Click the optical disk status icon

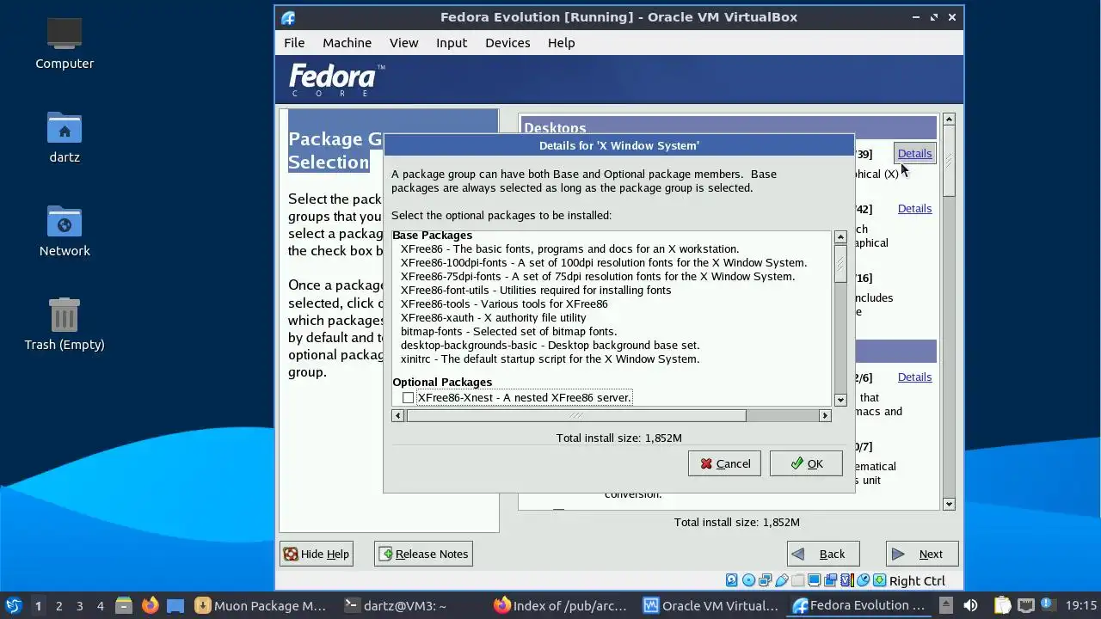[748, 580]
